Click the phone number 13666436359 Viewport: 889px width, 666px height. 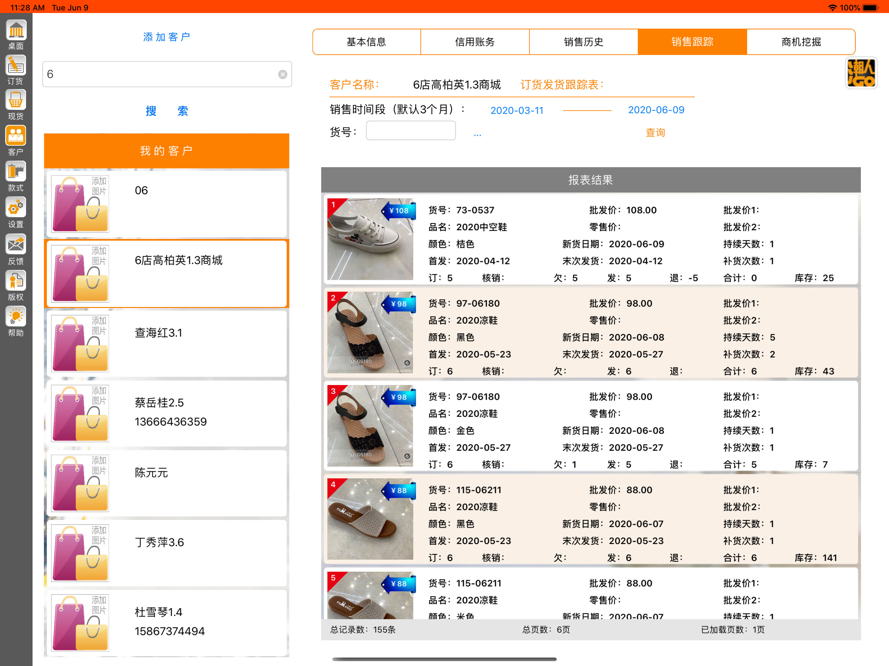coord(171,422)
